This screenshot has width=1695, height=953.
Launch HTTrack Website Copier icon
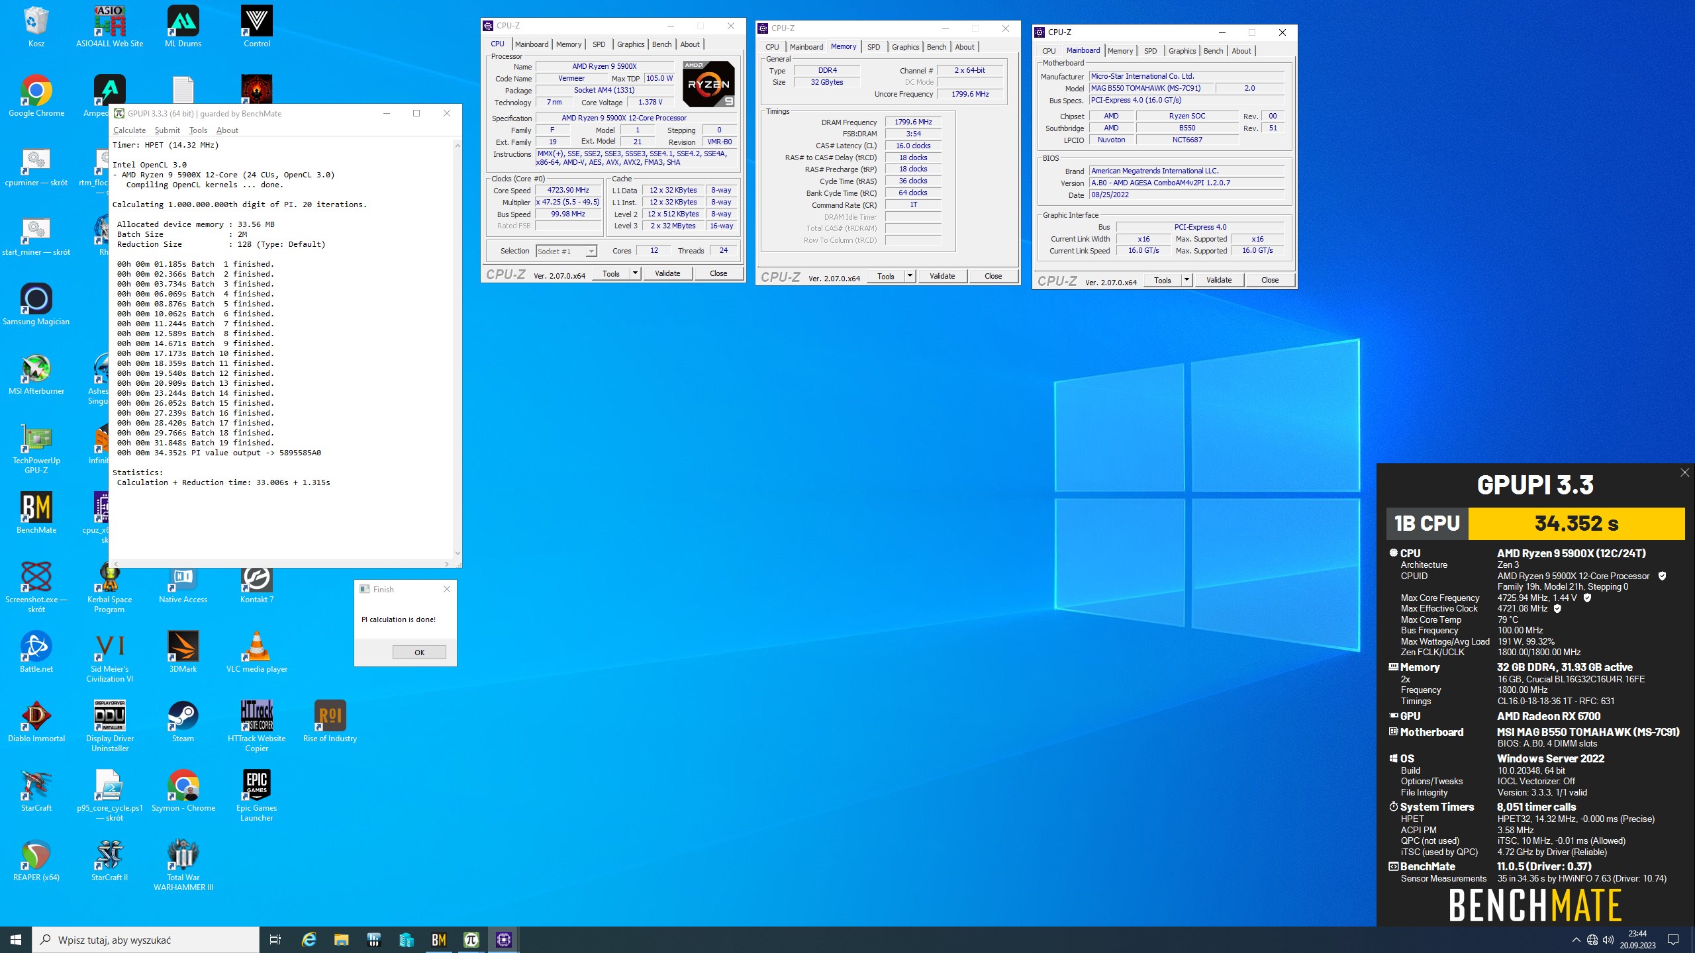[x=257, y=726]
